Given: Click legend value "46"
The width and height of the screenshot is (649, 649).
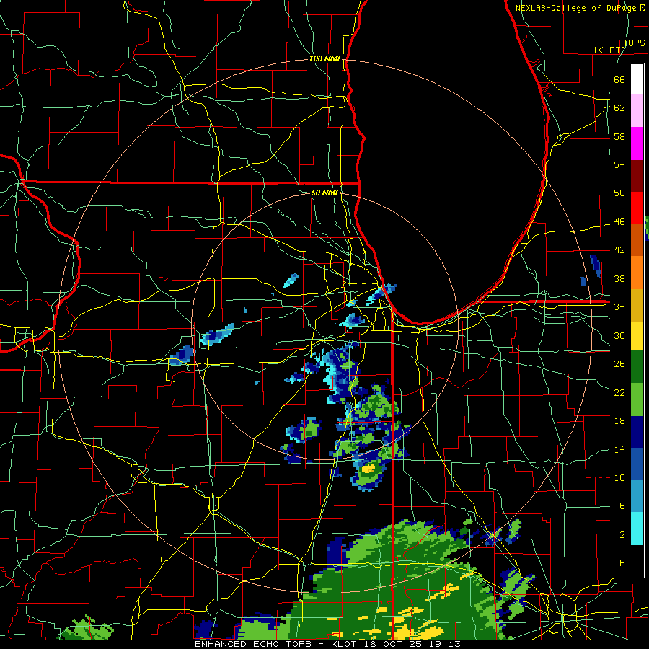Looking at the screenshot, I should [619, 222].
